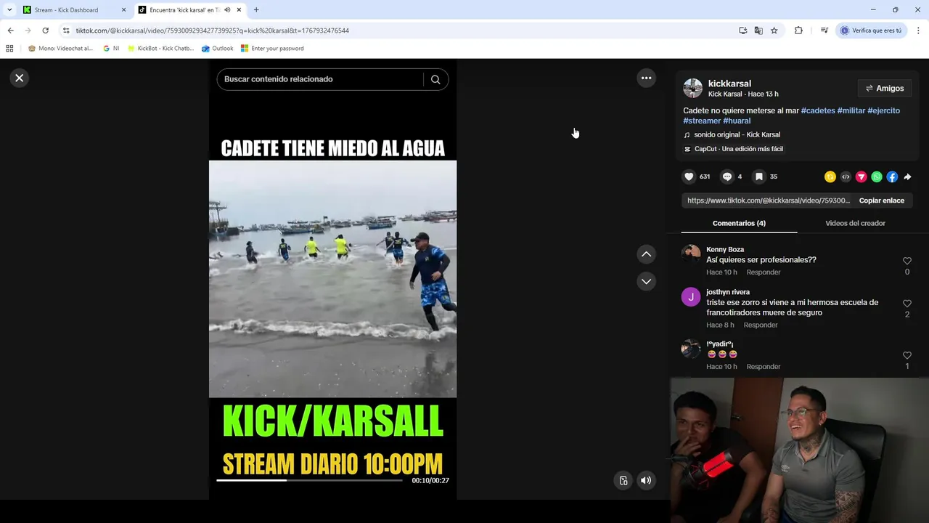Open the tab search dropdown arrow
The height and width of the screenshot is (523, 929).
[x=9, y=10]
